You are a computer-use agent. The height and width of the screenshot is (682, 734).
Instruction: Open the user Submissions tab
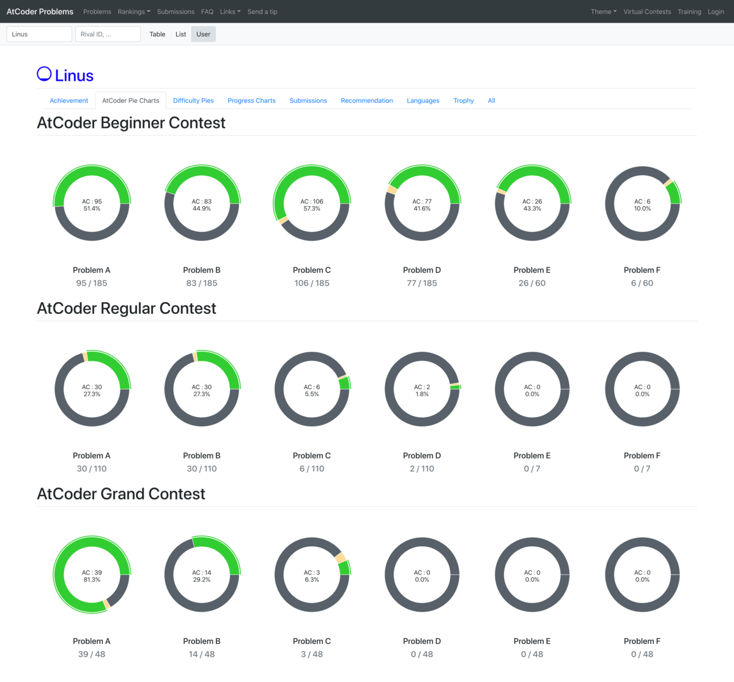click(308, 100)
